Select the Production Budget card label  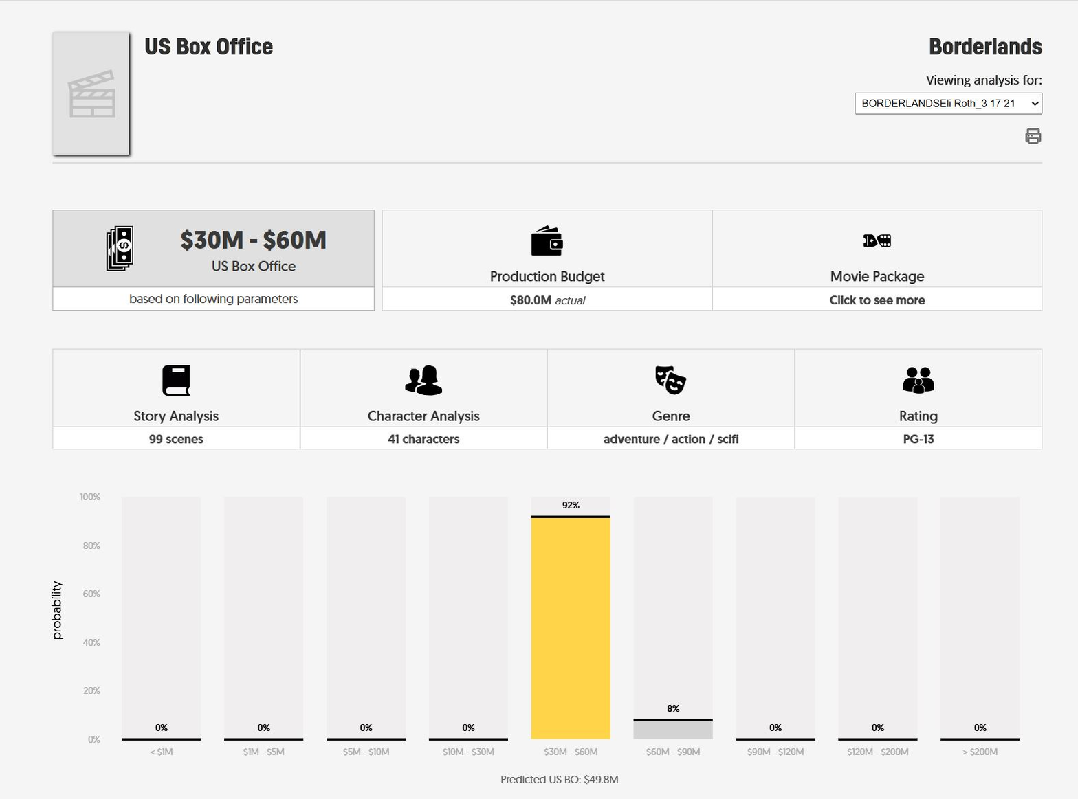pos(547,276)
